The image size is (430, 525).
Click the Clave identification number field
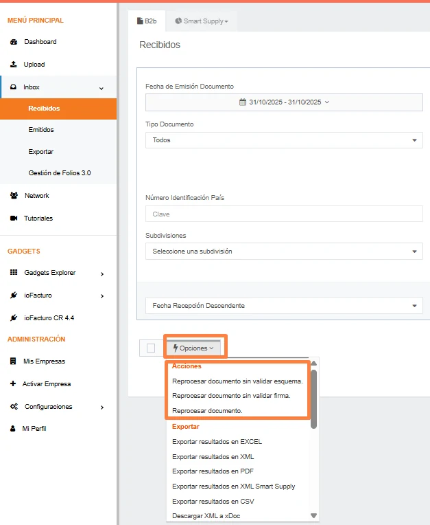(284, 214)
